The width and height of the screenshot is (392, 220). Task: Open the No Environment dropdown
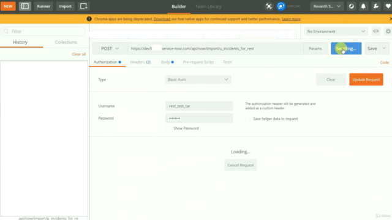pos(336,31)
